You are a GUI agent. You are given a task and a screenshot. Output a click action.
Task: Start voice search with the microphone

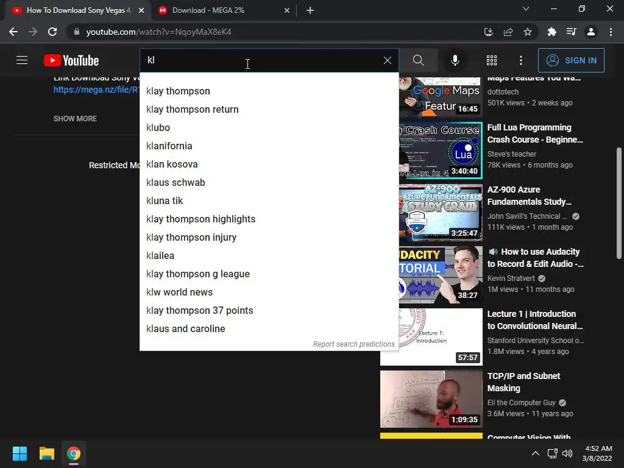click(x=455, y=60)
